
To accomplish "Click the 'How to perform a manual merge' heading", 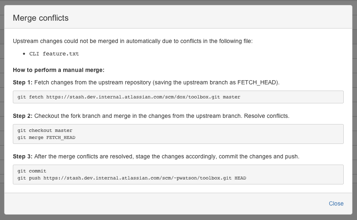I will 58,70.
